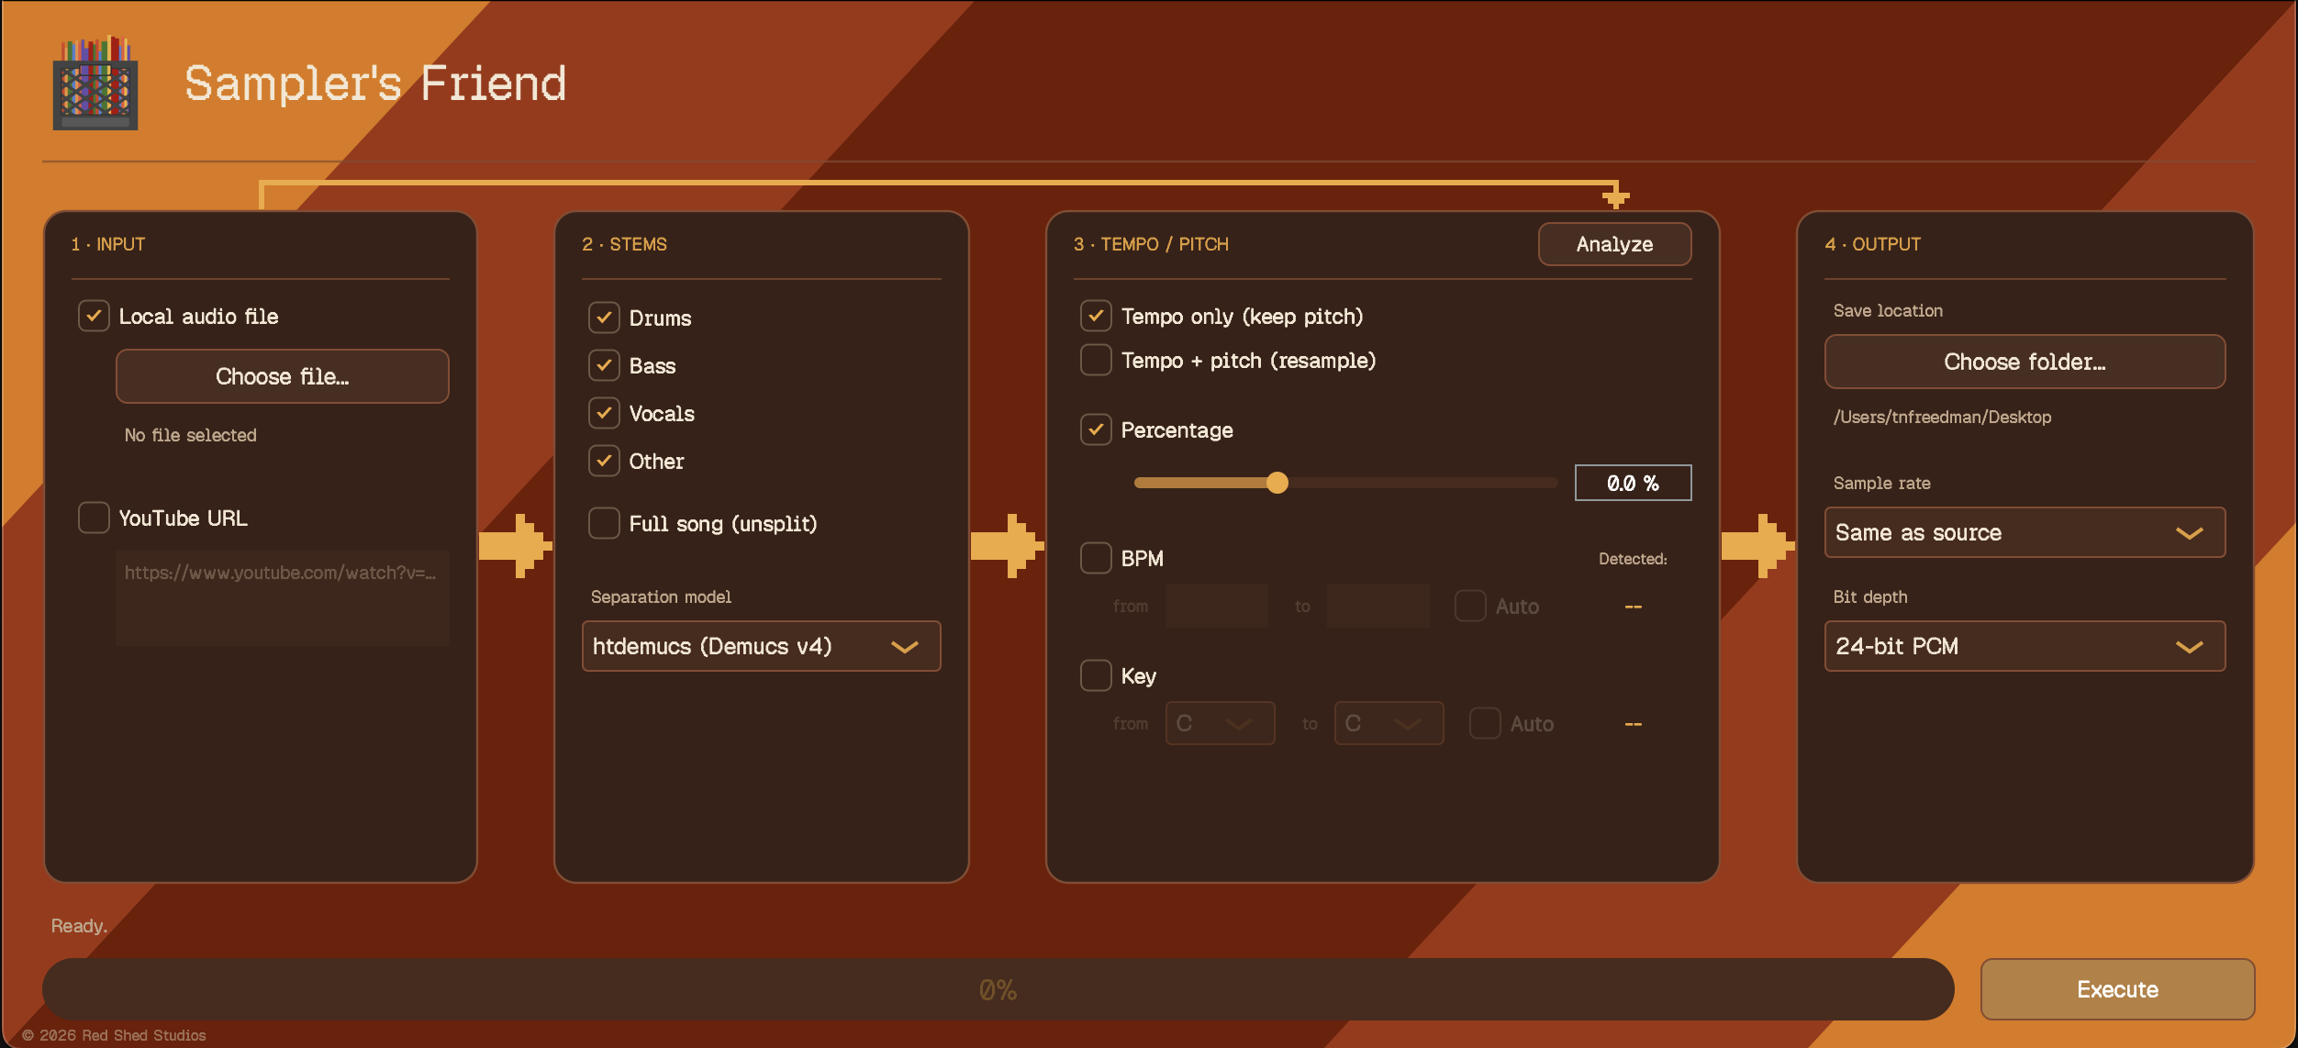Toggle the Percentage checkbox

pos(1096,429)
